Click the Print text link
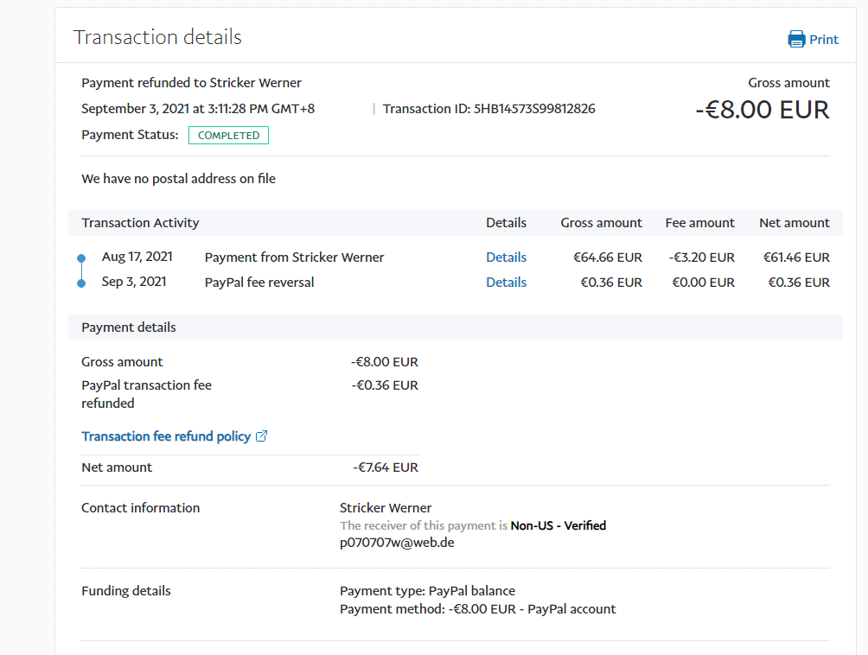This screenshot has width=868, height=655. click(x=823, y=40)
